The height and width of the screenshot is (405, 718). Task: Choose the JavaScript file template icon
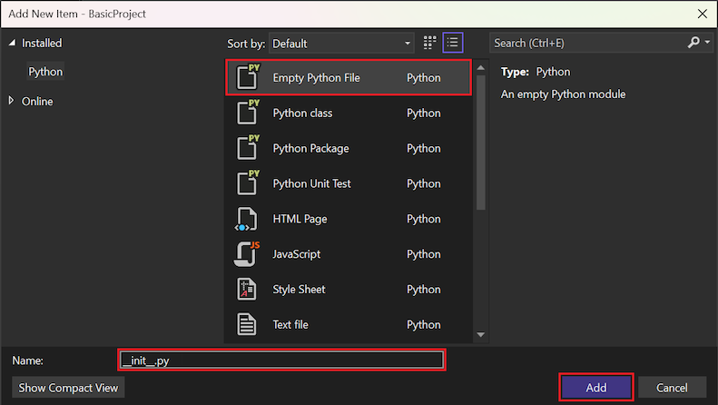247,254
